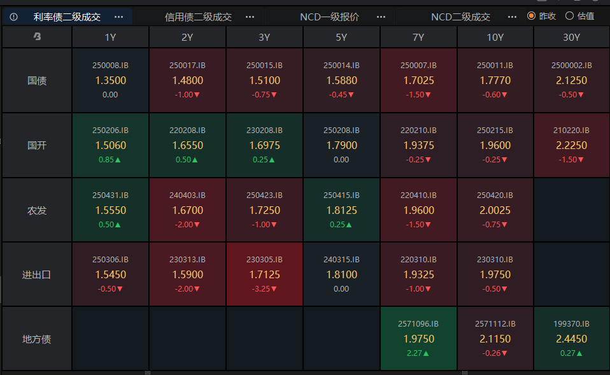Select the green 2571096.IB 地方债 7Y cell
The image size is (610, 375).
418,339
